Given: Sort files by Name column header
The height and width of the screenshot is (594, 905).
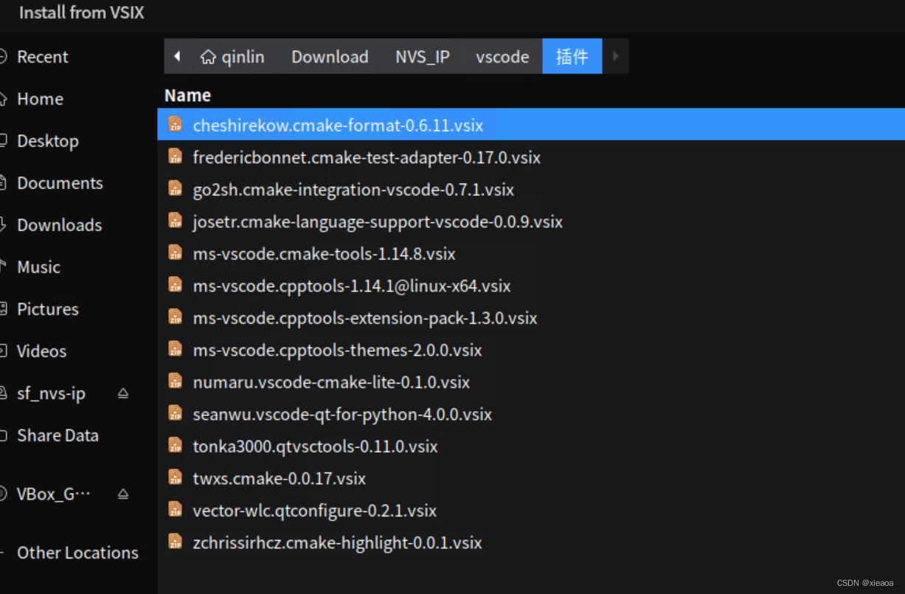Looking at the screenshot, I should [187, 95].
